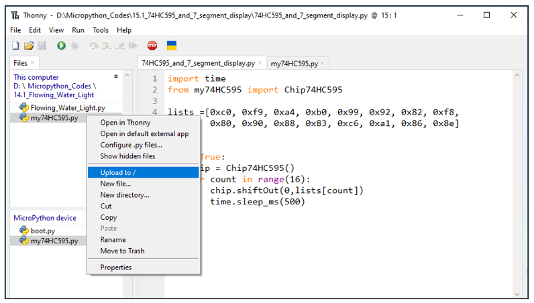The width and height of the screenshot is (534, 303).
Task: Click the Ukraine flag toolbar icon
Action: tap(172, 46)
